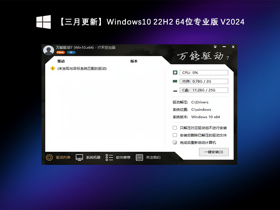Open the title bar dropdown menu arrow
The width and height of the screenshot is (280, 210).
[215, 47]
